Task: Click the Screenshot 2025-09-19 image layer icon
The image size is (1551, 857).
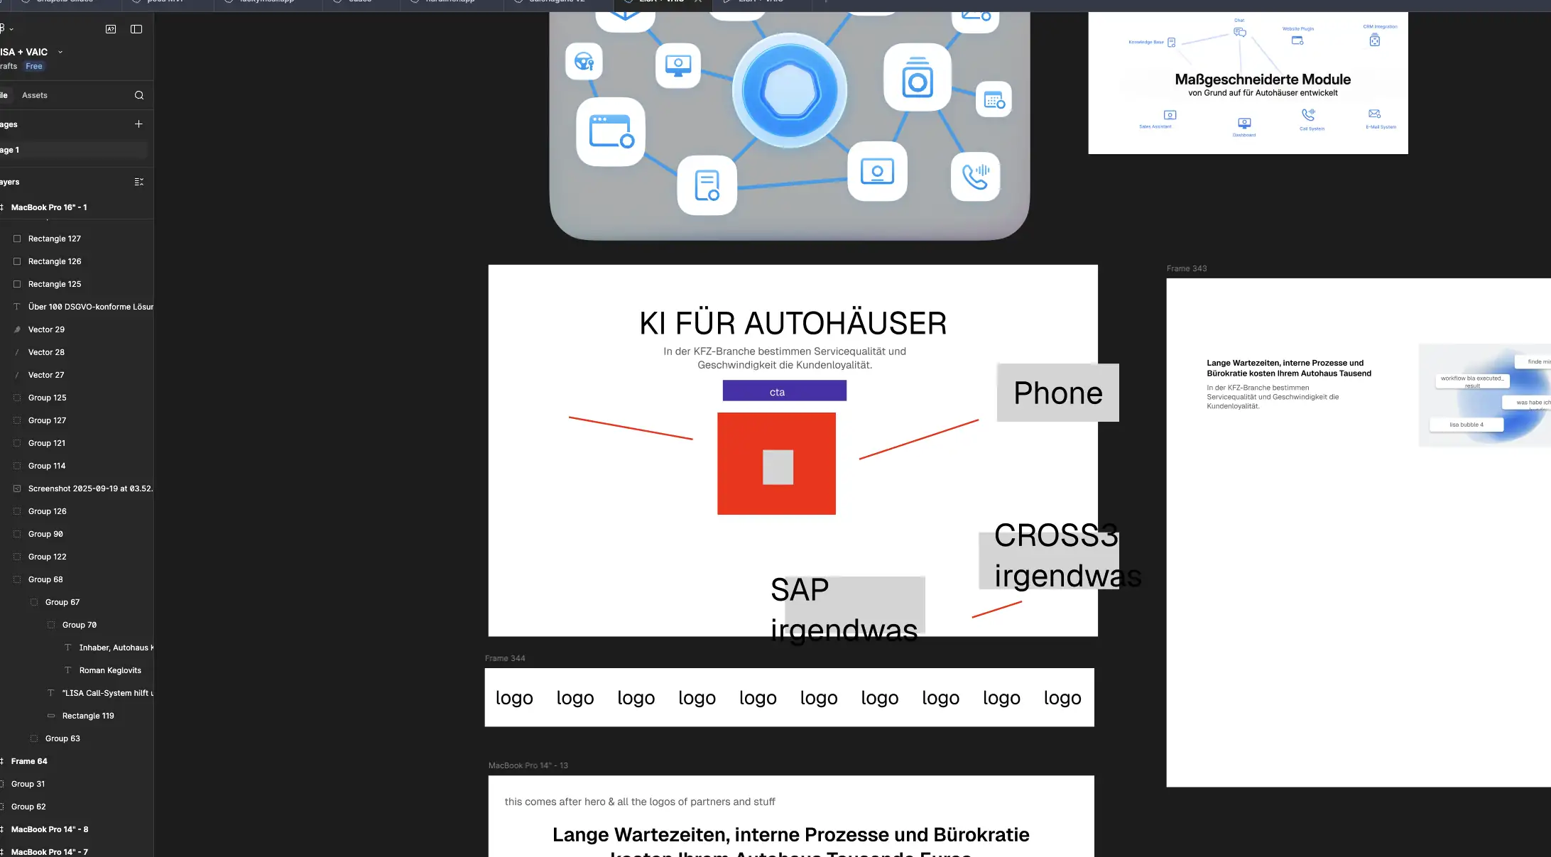Action: click(x=17, y=488)
